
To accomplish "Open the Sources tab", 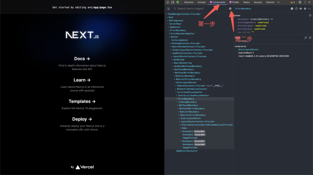I will (258, 2).
